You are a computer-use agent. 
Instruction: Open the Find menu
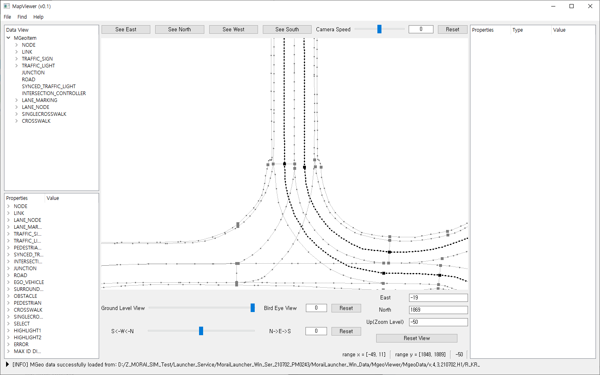[x=22, y=17]
